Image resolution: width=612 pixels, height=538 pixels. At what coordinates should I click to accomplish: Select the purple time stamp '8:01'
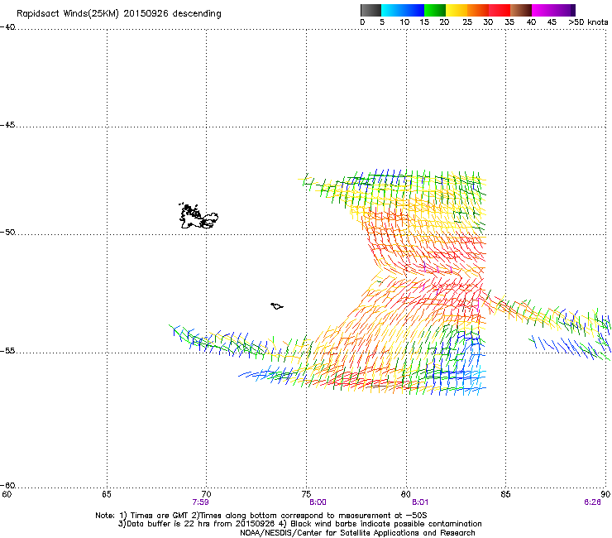[x=420, y=502]
